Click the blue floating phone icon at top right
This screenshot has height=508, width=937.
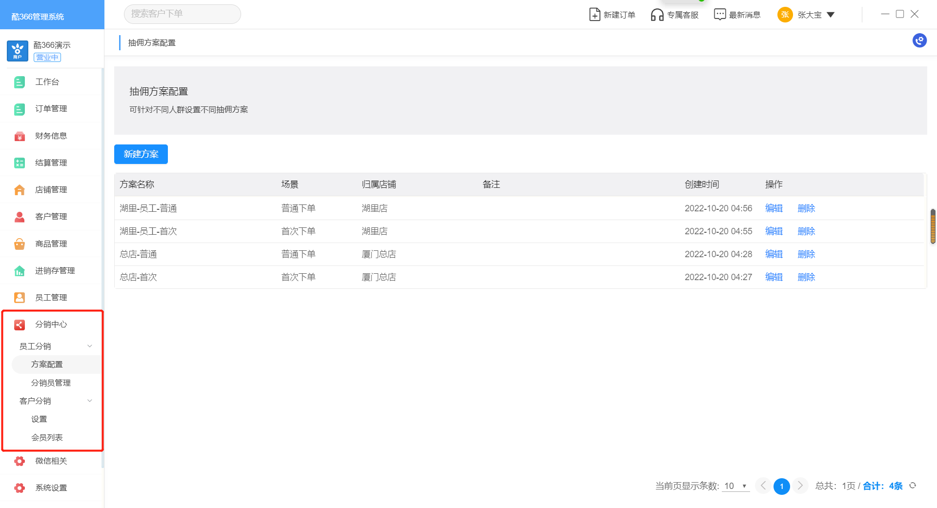click(919, 41)
